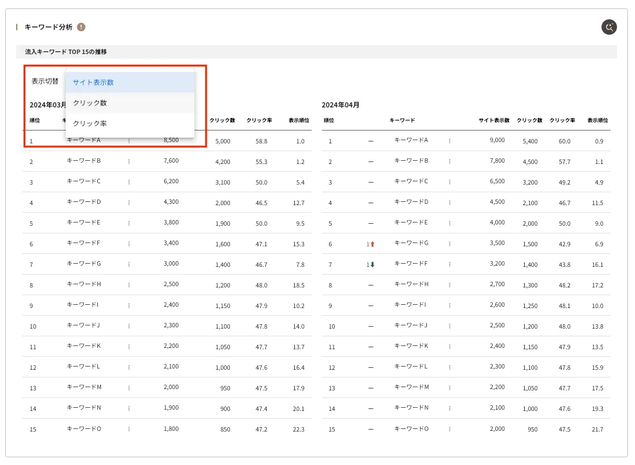Viewport: 635px width, 465px height.
Task: Click the April クリック率 column header
Action: (562, 120)
